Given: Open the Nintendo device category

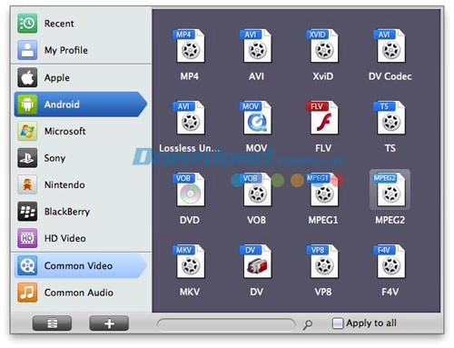Looking at the screenshot, I should 81,184.
